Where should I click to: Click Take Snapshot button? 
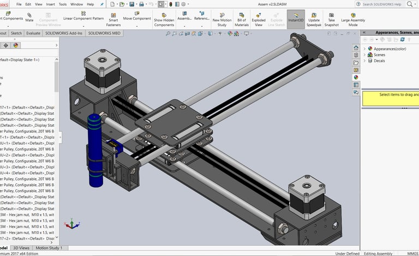point(331,20)
